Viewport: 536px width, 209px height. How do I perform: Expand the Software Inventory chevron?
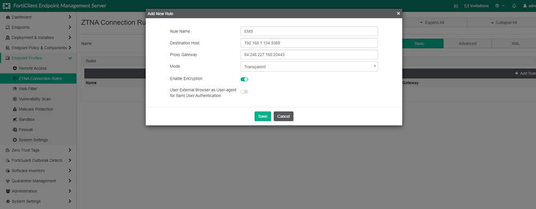pos(70,171)
